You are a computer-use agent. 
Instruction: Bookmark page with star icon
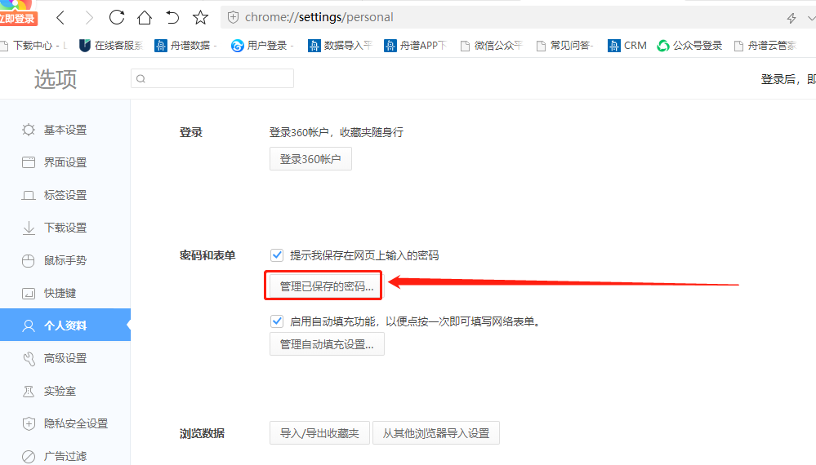tap(200, 17)
